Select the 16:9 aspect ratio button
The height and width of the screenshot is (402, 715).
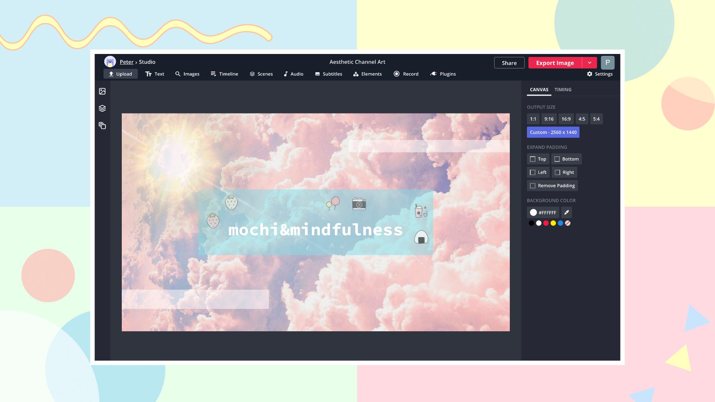click(x=566, y=119)
